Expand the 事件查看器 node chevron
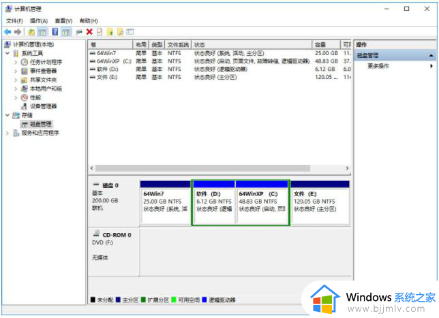The height and width of the screenshot is (318, 439). tap(16, 71)
